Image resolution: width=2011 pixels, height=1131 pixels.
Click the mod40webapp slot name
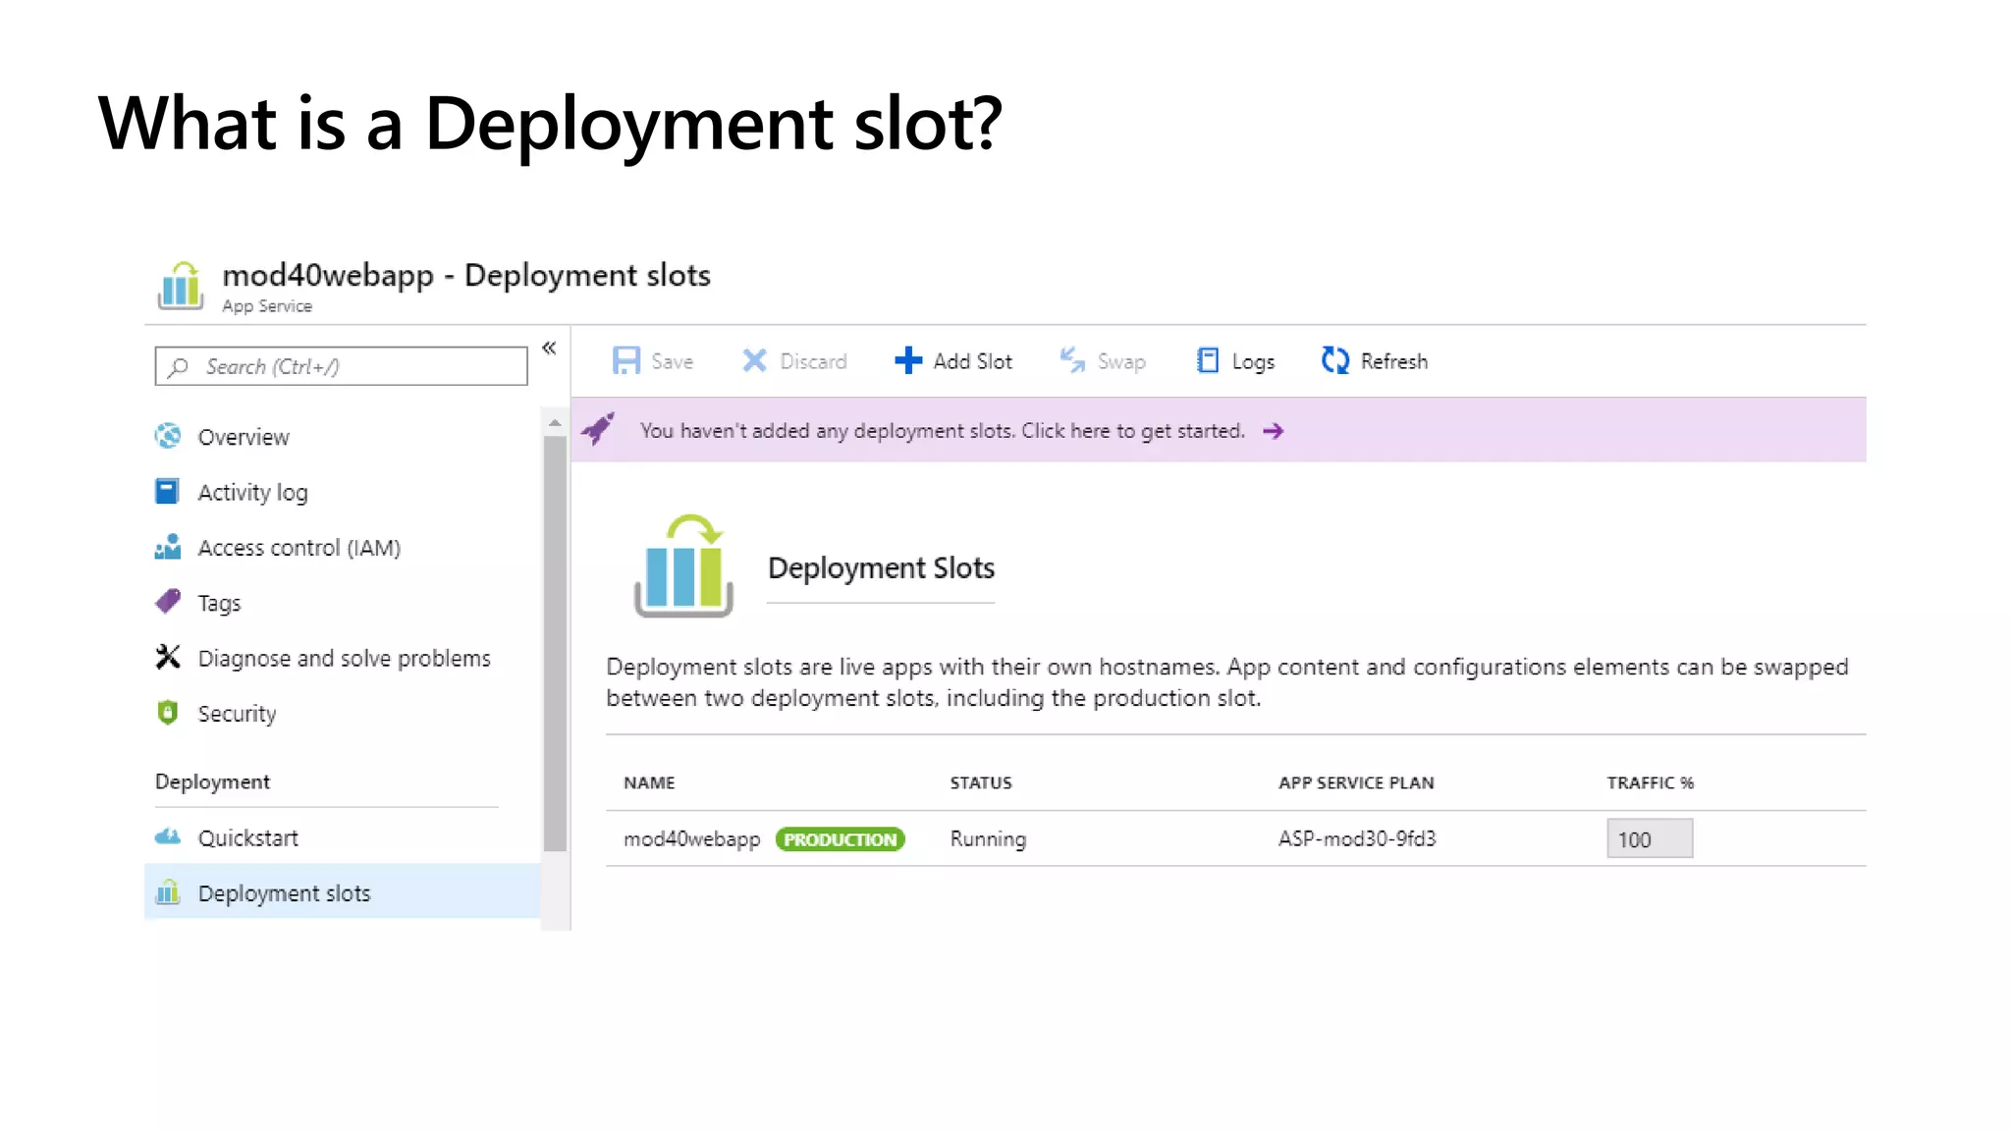(691, 839)
